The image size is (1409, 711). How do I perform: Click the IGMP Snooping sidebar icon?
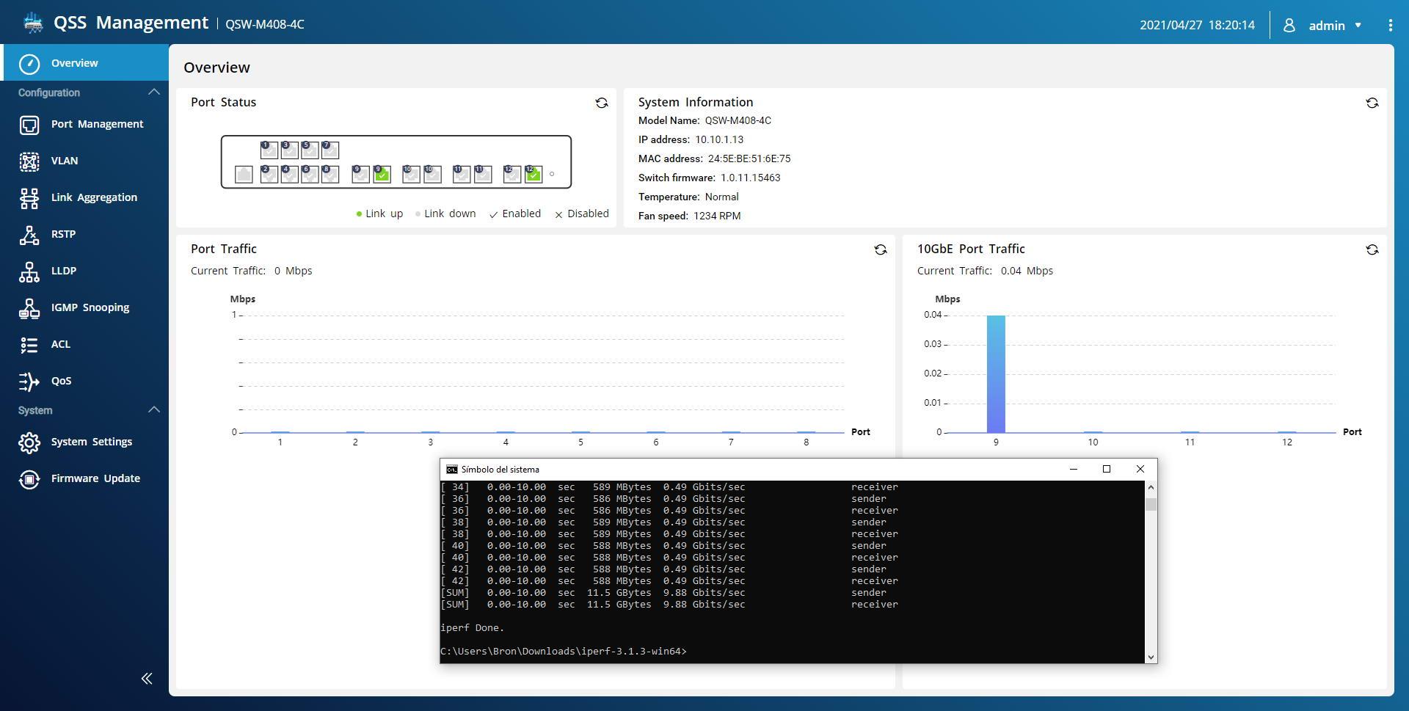[x=29, y=308]
